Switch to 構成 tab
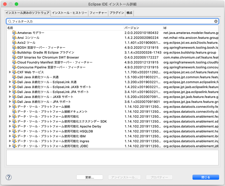225x186 pixels. point(129,13)
